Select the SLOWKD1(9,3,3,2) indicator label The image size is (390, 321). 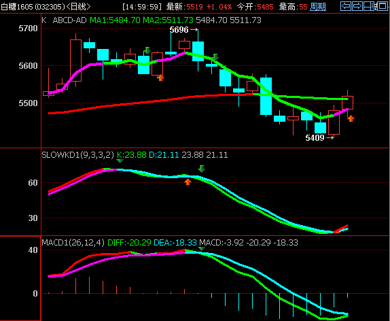[77, 155]
